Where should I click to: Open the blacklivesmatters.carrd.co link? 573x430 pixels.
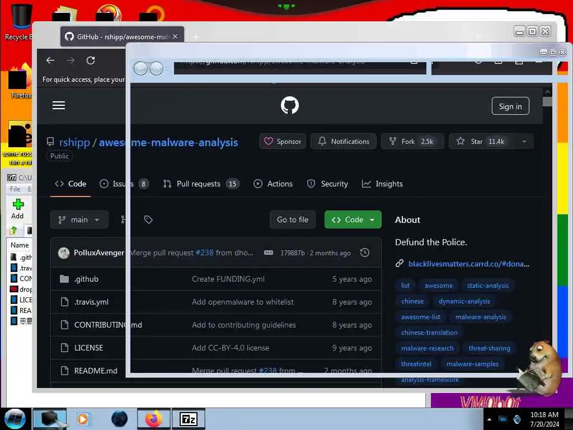coord(468,264)
